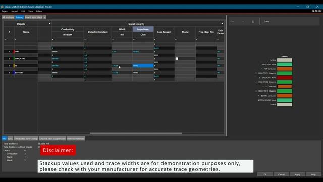Select the TOP layer name cell
The image size is (323, 182).
click(x=26, y=52)
